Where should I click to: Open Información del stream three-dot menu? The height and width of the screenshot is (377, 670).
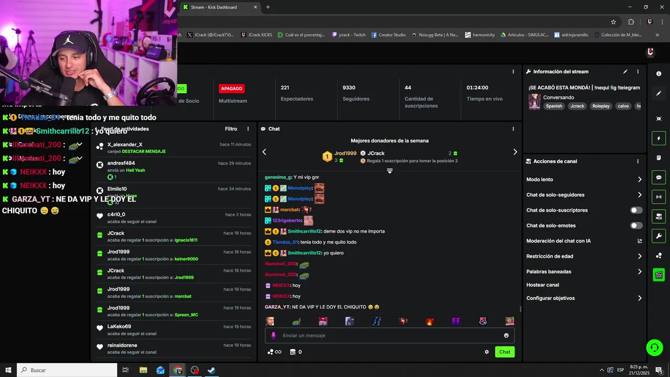(x=638, y=72)
